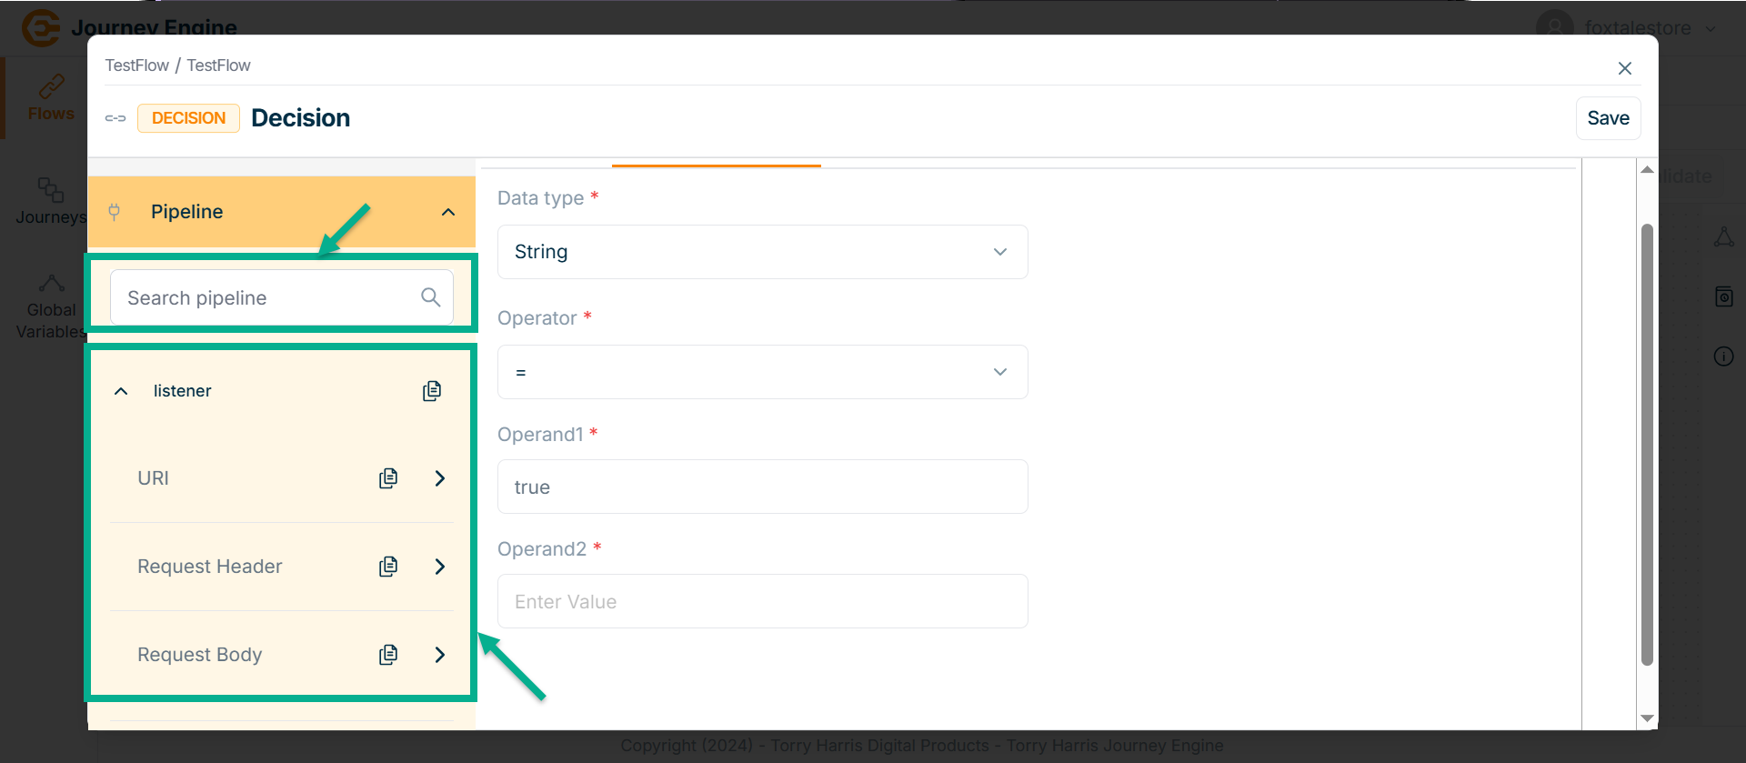This screenshot has height=763, width=1746.
Task: Click the search magnifier icon in pipeline
Action: [x=430, y=297]
